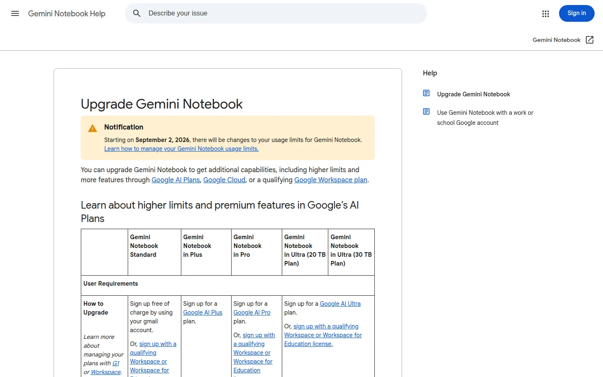Click the Gemini Notebook in Pro column header
This screenshot has width=603, height=377.
pyautogui.click(x=256, y=252)
